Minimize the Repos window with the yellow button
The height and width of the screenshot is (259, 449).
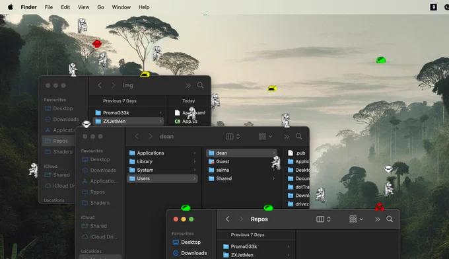184,219
